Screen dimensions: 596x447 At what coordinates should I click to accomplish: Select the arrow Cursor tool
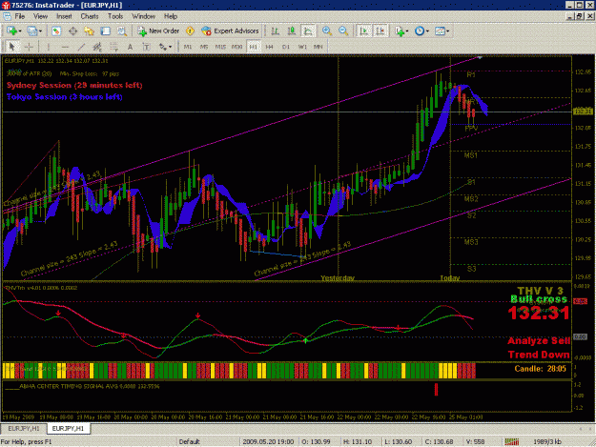(x=11, y=47)
